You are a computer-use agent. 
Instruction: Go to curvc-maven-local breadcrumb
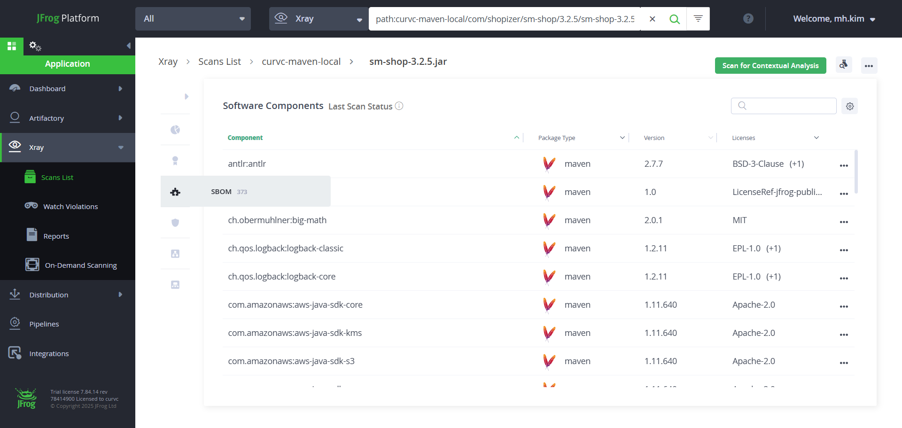tap(301, 62)
